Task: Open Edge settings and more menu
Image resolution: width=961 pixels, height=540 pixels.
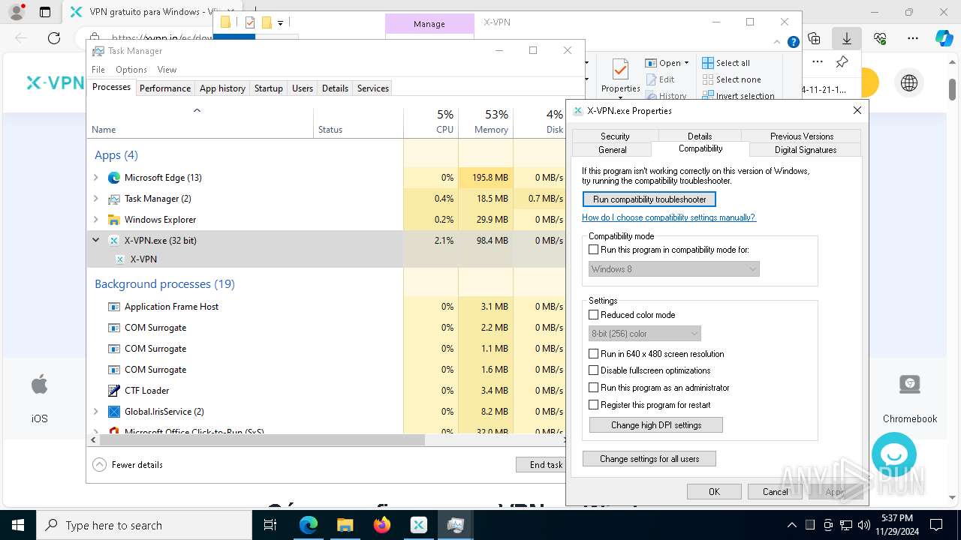Action: pos(913,38)
